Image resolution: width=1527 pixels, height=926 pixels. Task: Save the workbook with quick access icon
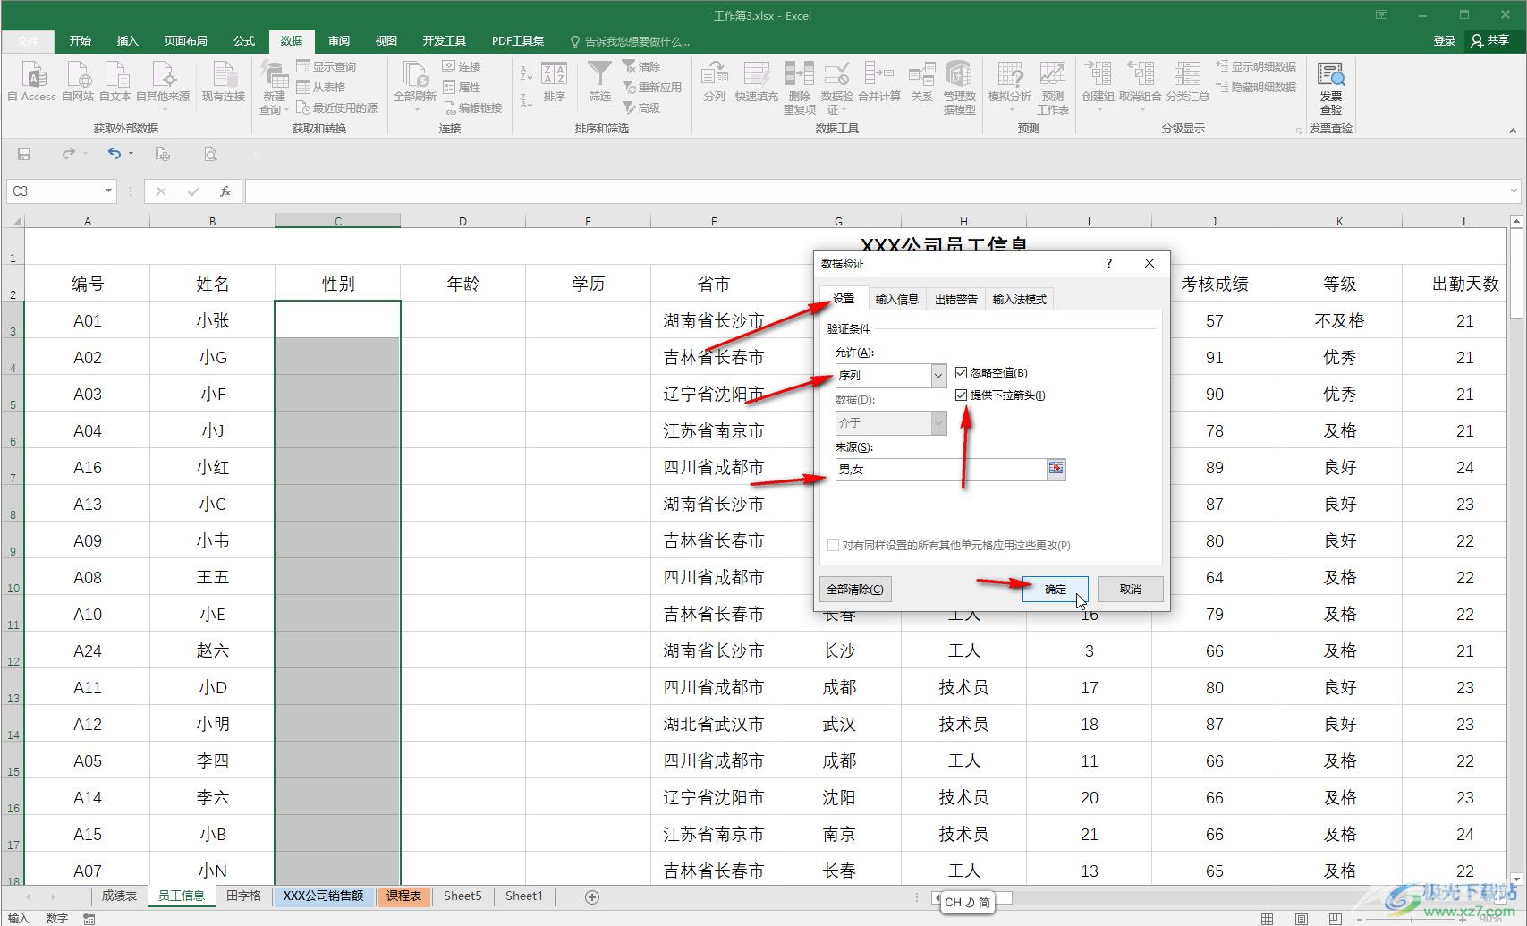point(24,154)
